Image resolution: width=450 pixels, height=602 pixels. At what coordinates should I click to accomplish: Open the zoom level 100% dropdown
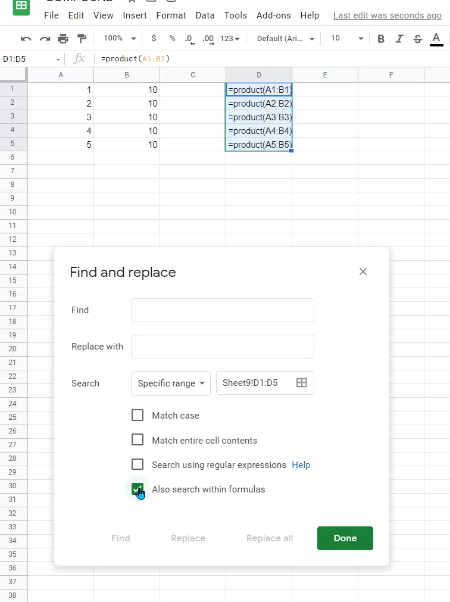point(120,39)
